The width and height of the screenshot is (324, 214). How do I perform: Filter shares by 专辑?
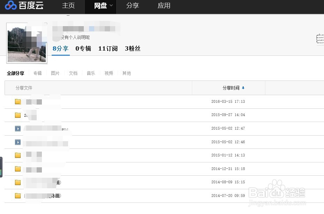(38, 73)
